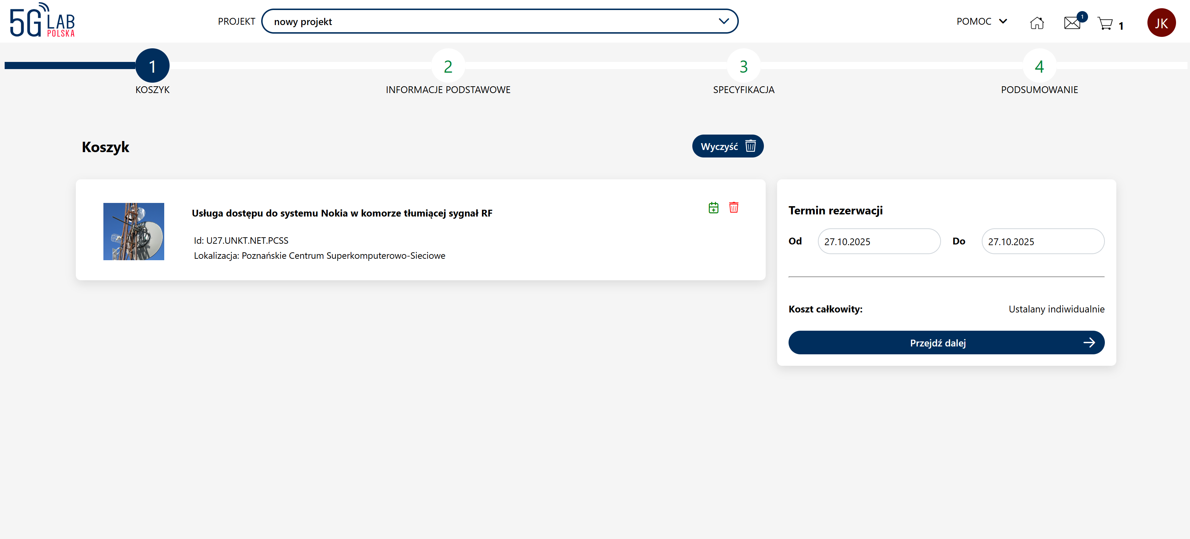Click the Nokia service title link
The height and width of the screenshot is (539, 1190).
(342, 213)
